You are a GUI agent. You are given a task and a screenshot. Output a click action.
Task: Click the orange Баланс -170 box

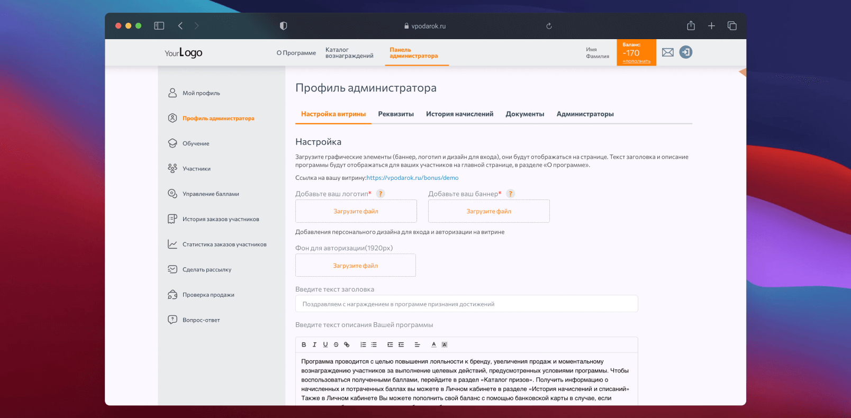(x=637, y=52)
